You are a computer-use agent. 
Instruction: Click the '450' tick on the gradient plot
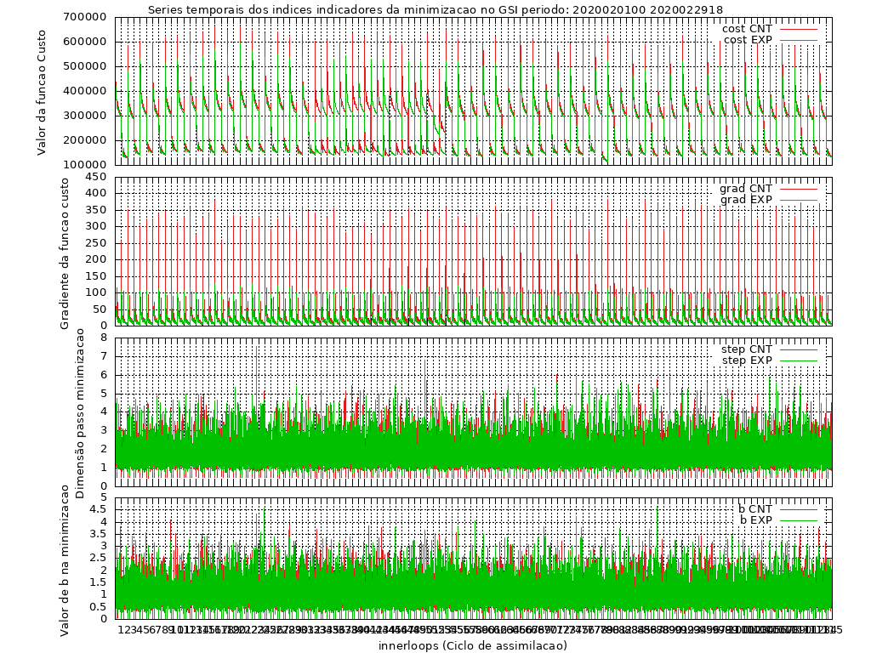coord(96,177)
